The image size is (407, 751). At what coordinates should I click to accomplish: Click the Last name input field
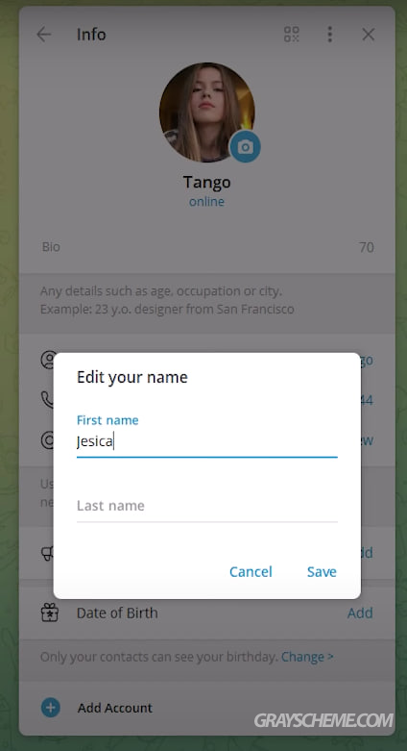[207, 506]
